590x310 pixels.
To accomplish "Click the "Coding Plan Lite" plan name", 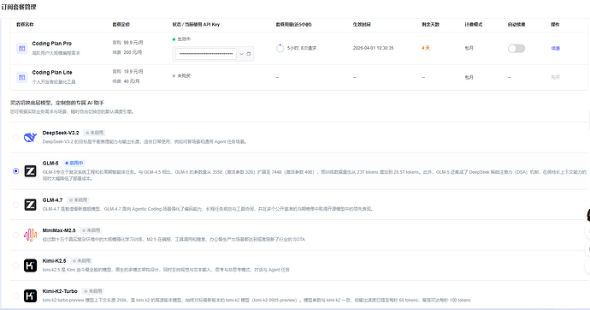I will (52, 72).
